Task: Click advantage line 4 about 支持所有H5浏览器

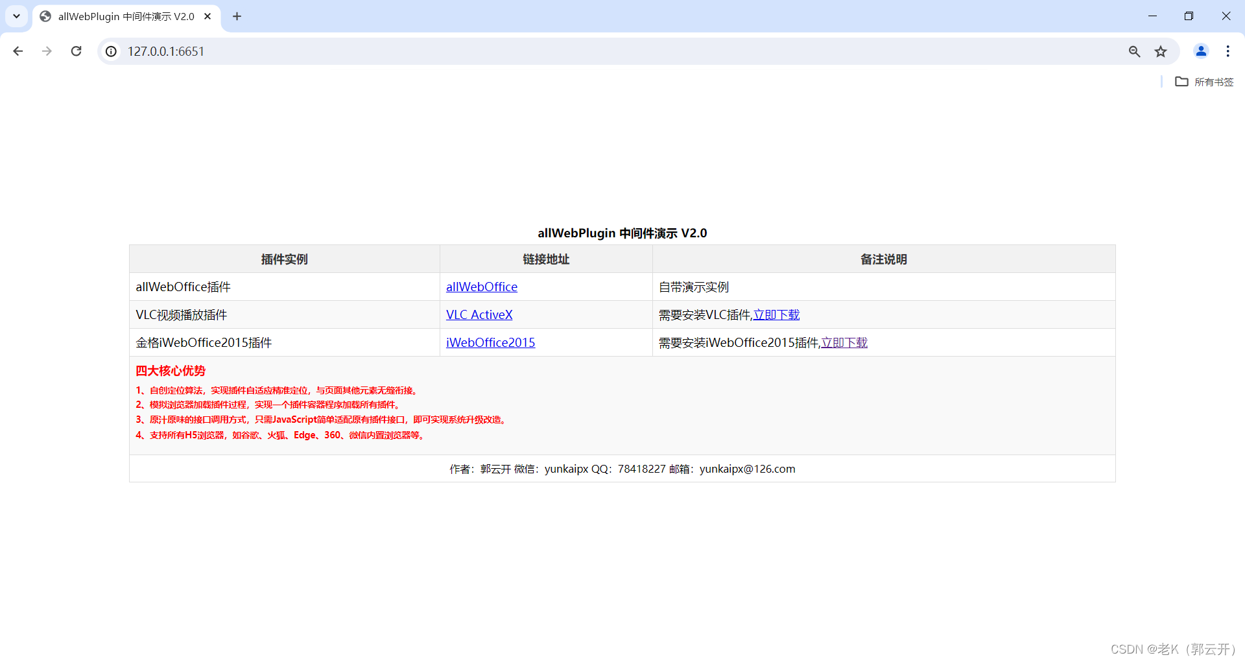Action: [281, 435]
